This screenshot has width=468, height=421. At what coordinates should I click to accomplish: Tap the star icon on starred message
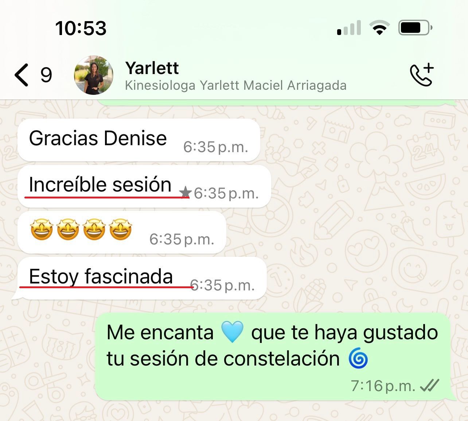pyautogui.click(x=186, y=192)
